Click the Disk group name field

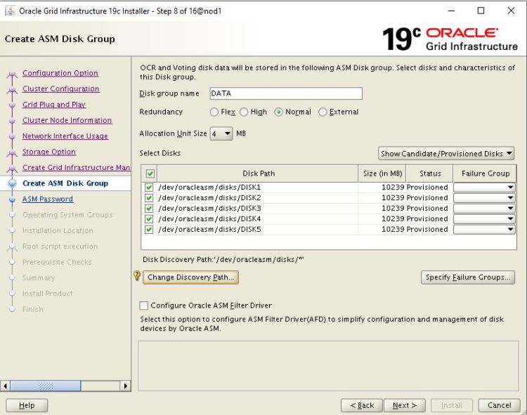[285, 93]
